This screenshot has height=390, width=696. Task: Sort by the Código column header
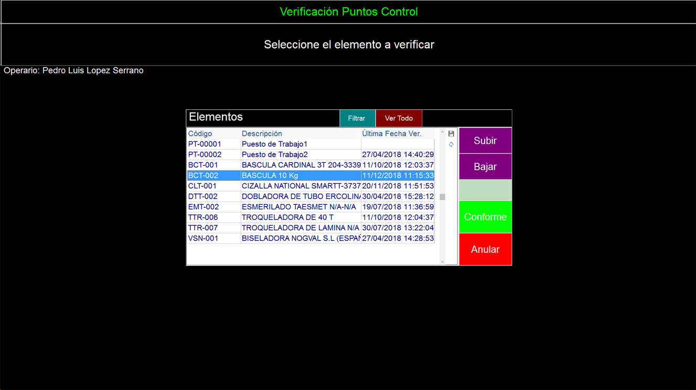point(200,134)
